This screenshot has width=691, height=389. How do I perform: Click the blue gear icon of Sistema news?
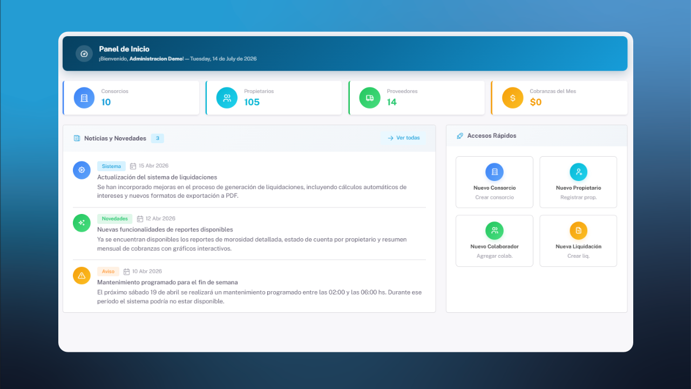pos(82,170)
